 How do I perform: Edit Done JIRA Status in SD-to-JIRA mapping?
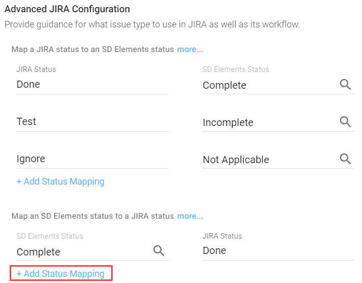278,251
